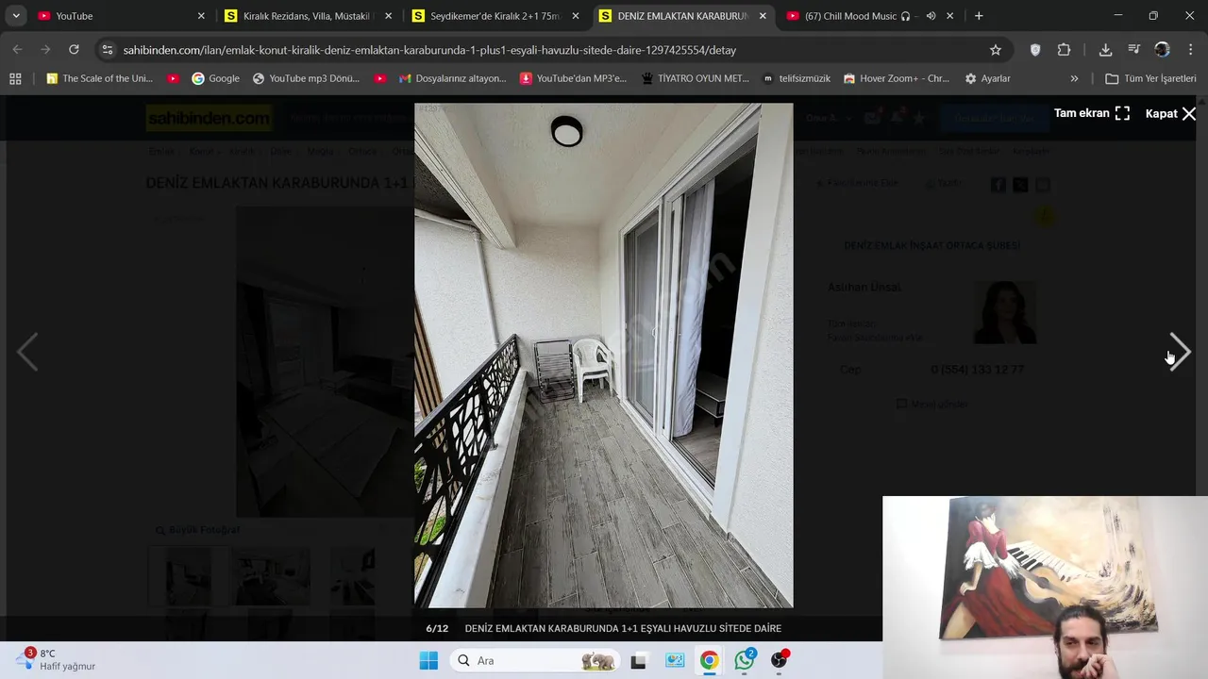
Task: Open YouTube'dan MP3'e... bookmark
Action: point(573,78)
